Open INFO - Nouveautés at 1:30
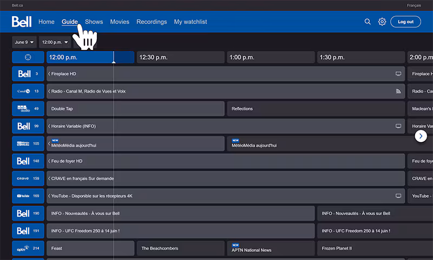Screen dimensions: 433x260 [x=375, y=213]
